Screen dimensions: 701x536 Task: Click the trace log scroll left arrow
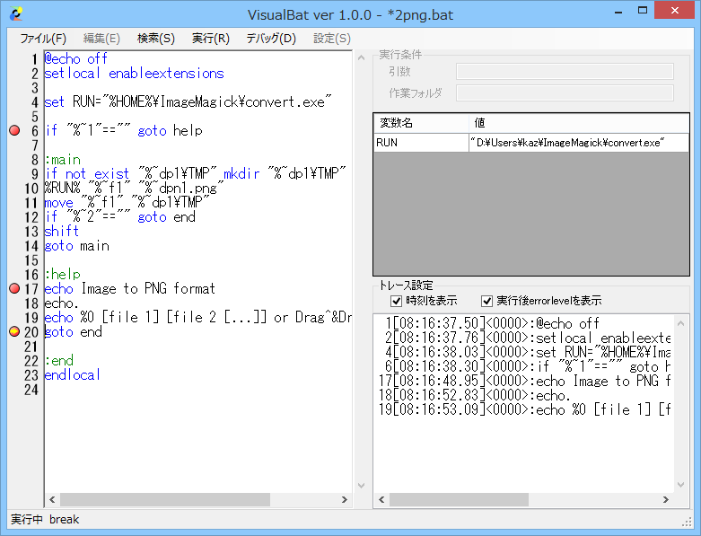[x=381, y=499]
